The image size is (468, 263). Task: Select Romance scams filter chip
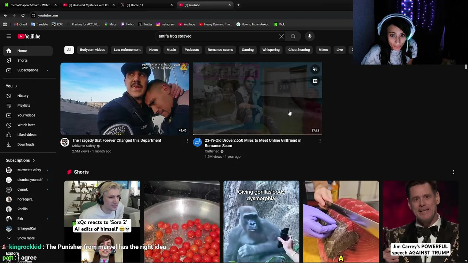click(x=220, y=50)
